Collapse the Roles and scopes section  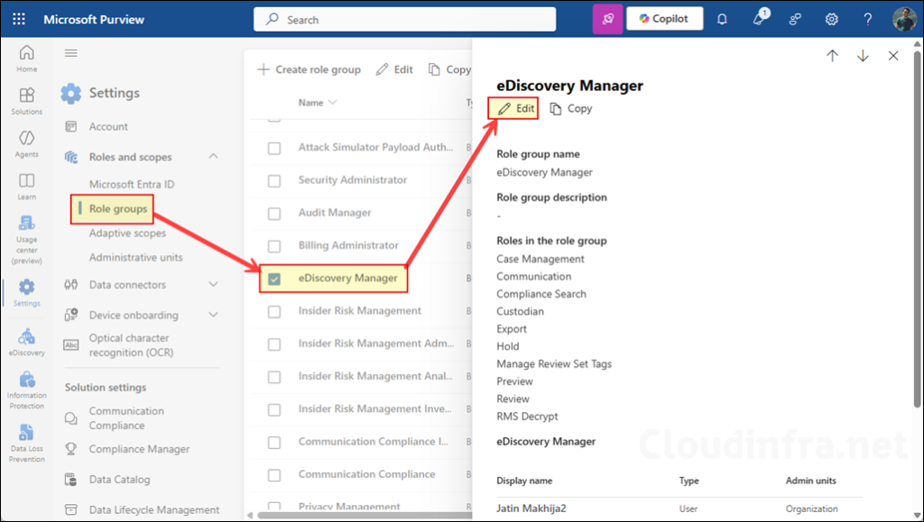click(x=213, y=156)
